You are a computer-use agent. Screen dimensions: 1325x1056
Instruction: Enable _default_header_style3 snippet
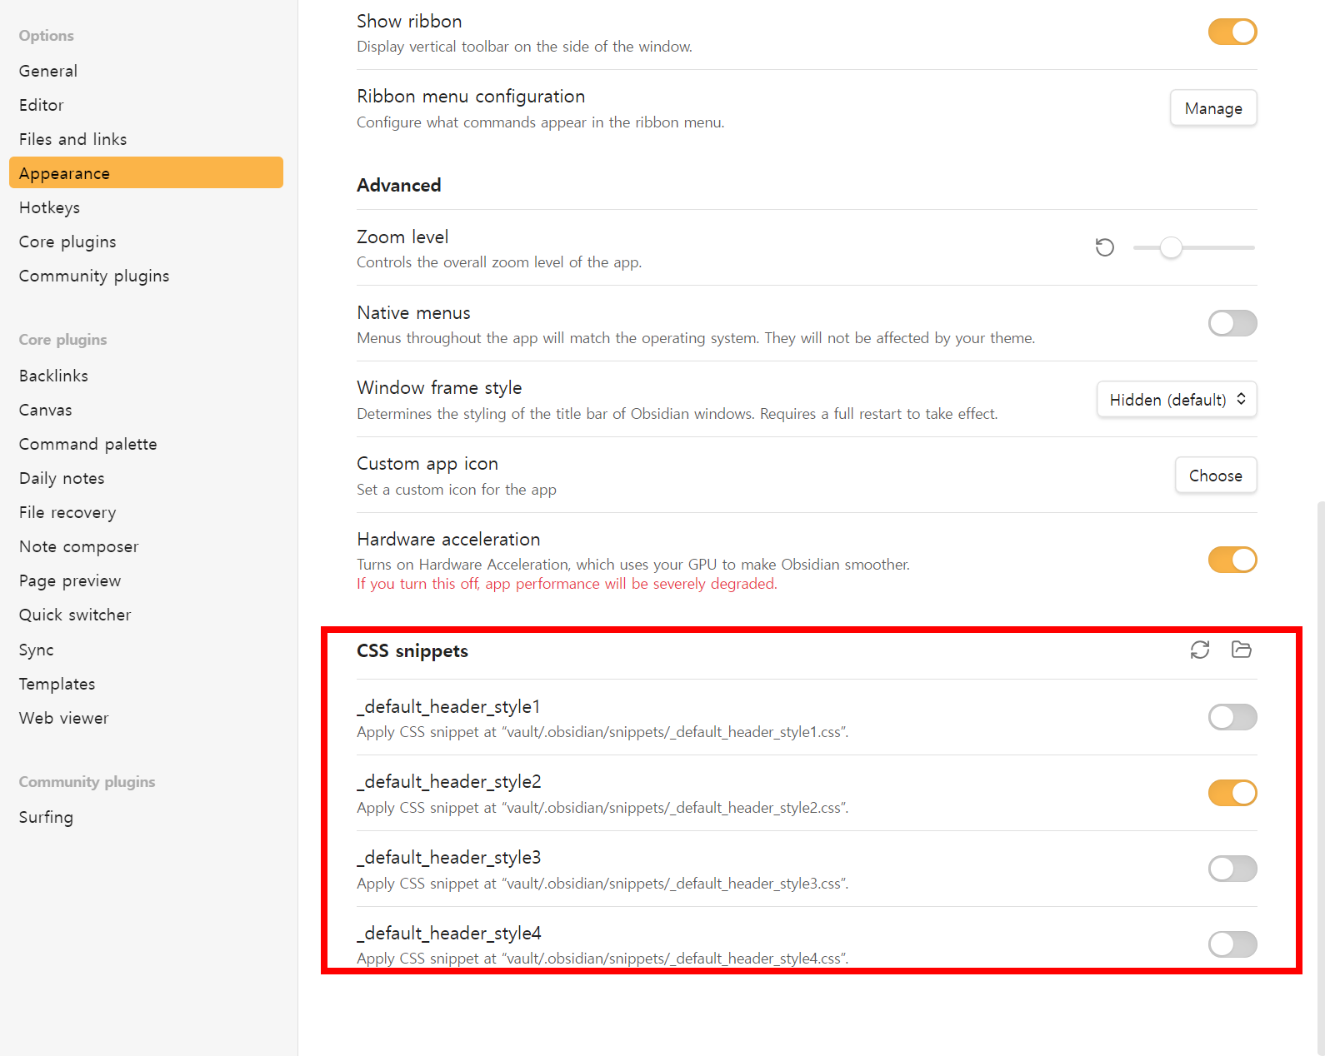point(1232,869)
